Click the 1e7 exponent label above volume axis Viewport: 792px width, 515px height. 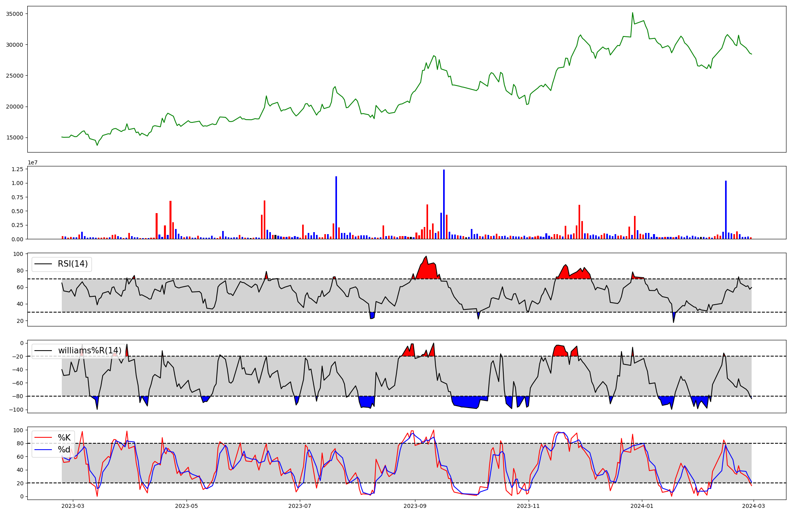point(32,163)
